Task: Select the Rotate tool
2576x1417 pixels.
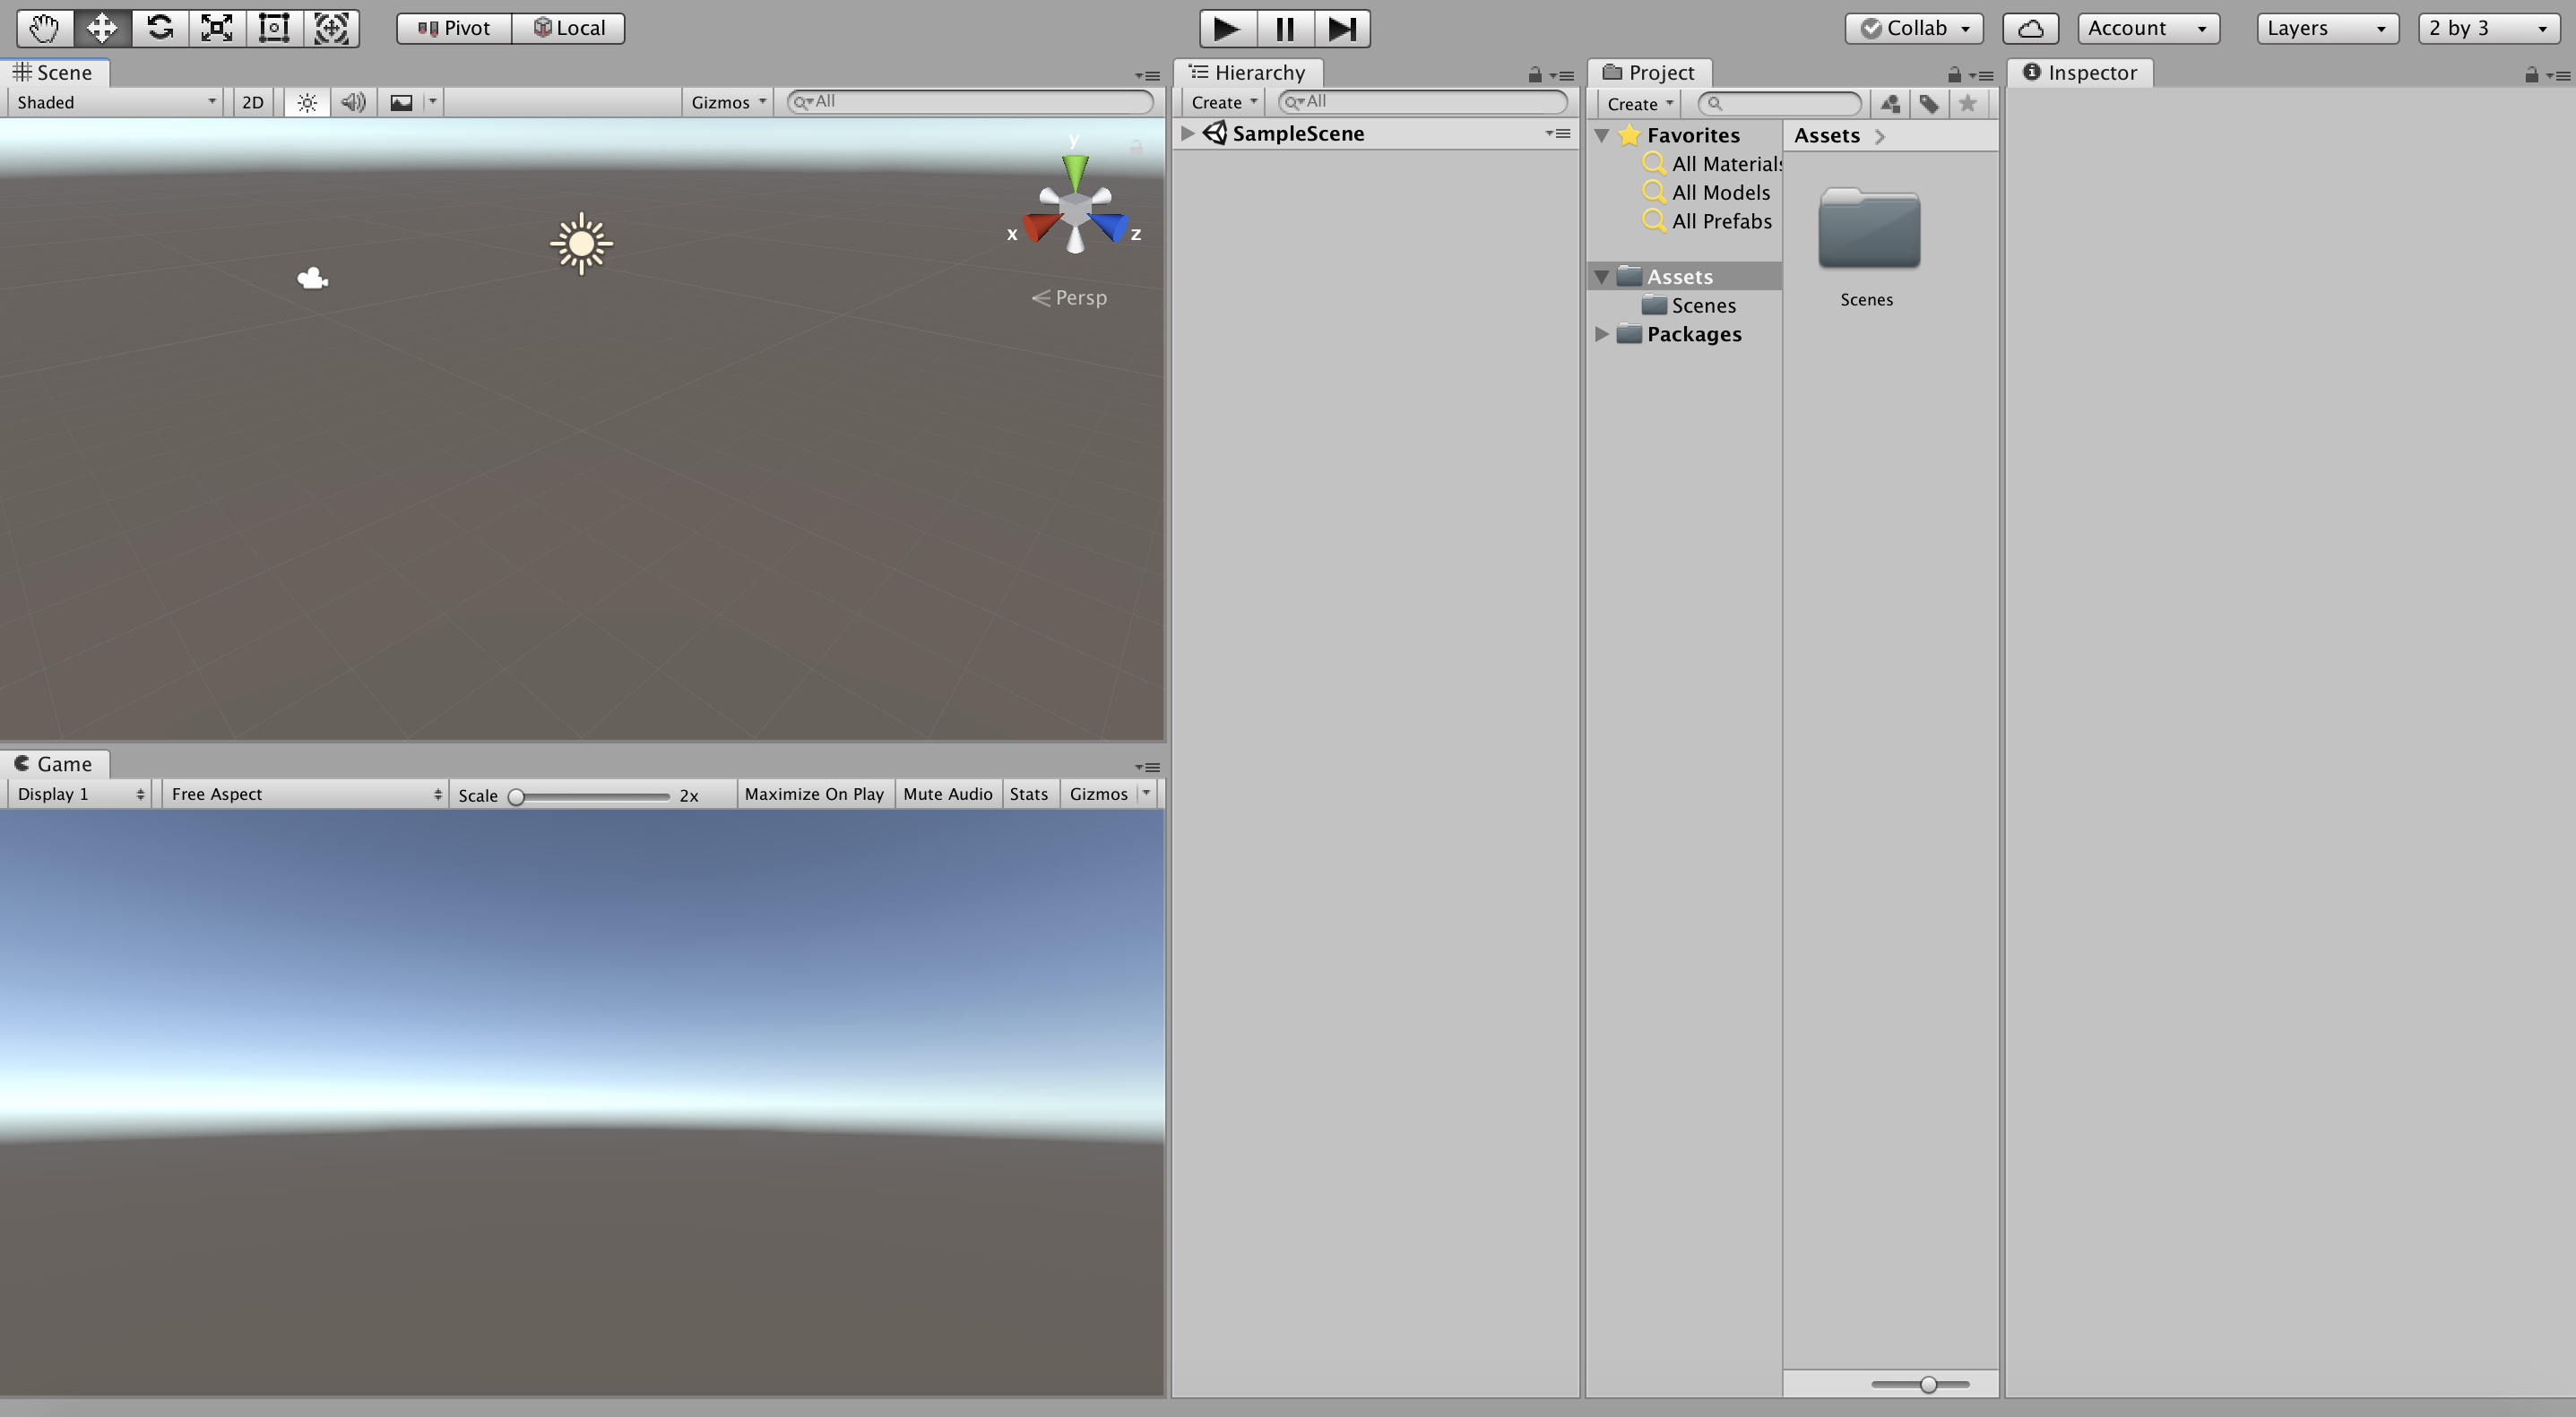Action: coord(160,28)
